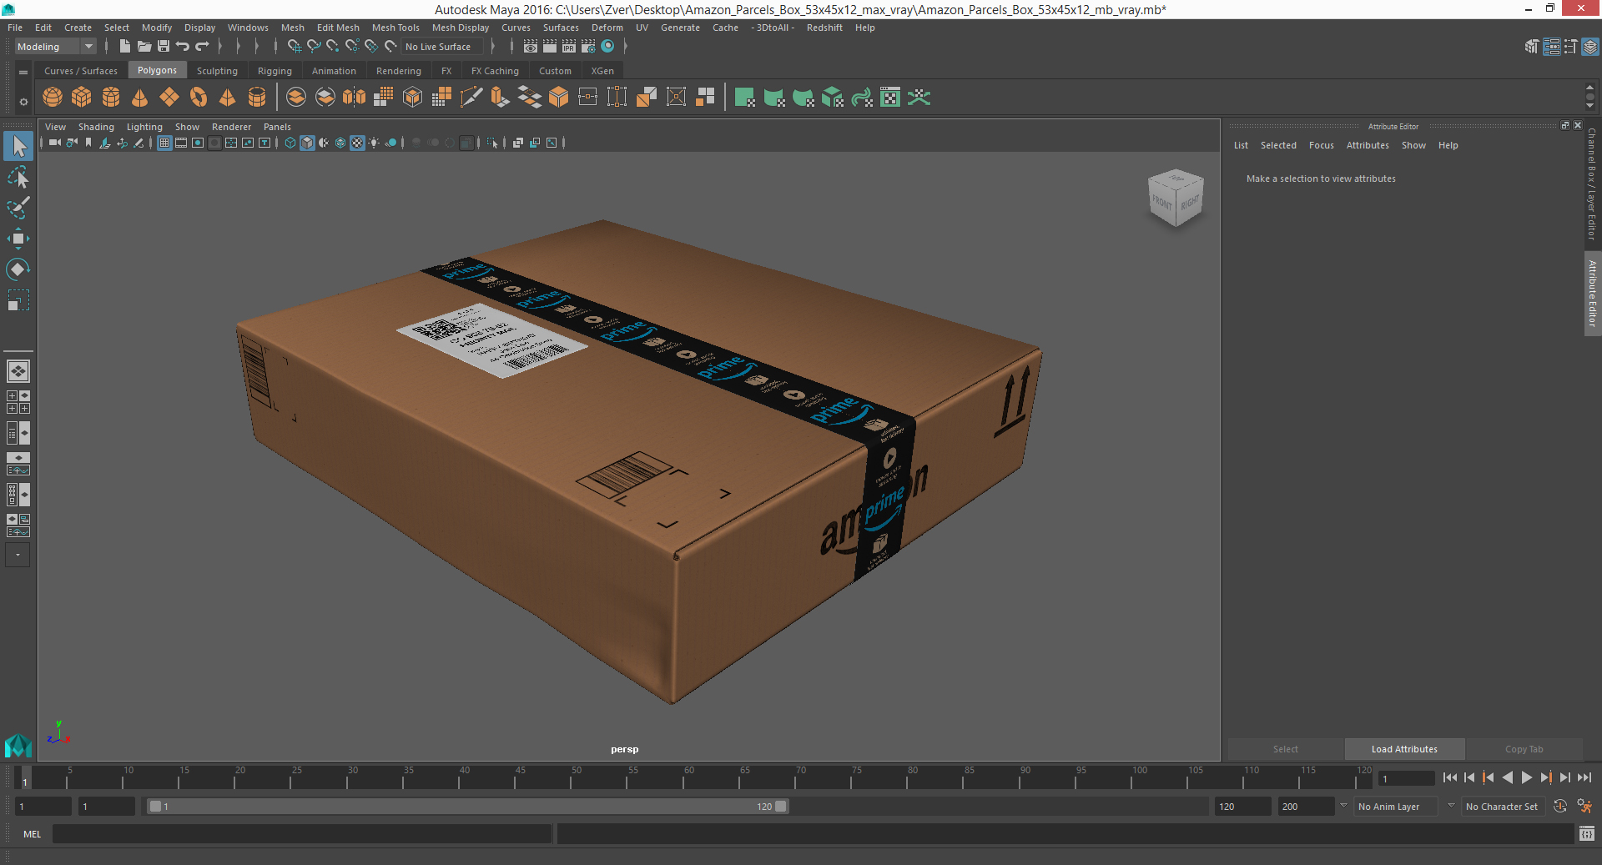Switch to the Rigging shelf tab
Screen dimensions: 1602x865
point(275,71)
